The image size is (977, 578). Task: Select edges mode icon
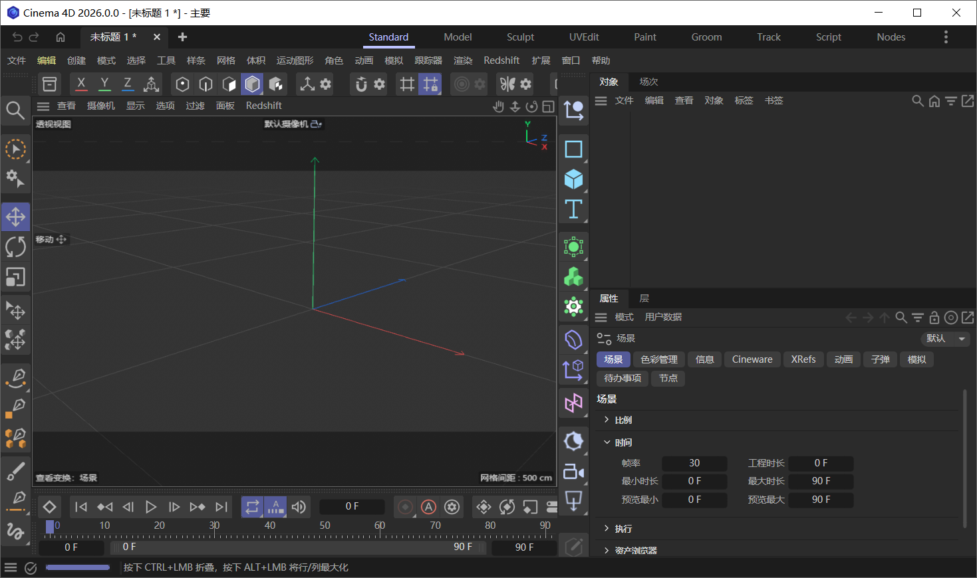[206, 84]
